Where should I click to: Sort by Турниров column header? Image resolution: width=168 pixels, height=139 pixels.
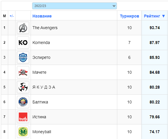point(129,16)
